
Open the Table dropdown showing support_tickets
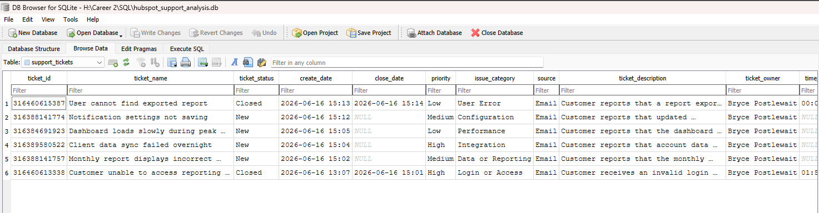click(63, 62)
